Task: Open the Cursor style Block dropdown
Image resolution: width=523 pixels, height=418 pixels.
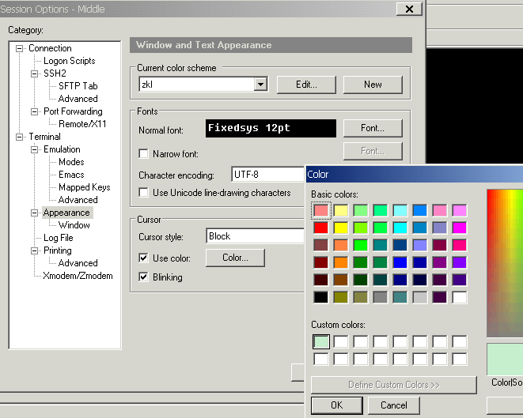Action: [255, 236]
